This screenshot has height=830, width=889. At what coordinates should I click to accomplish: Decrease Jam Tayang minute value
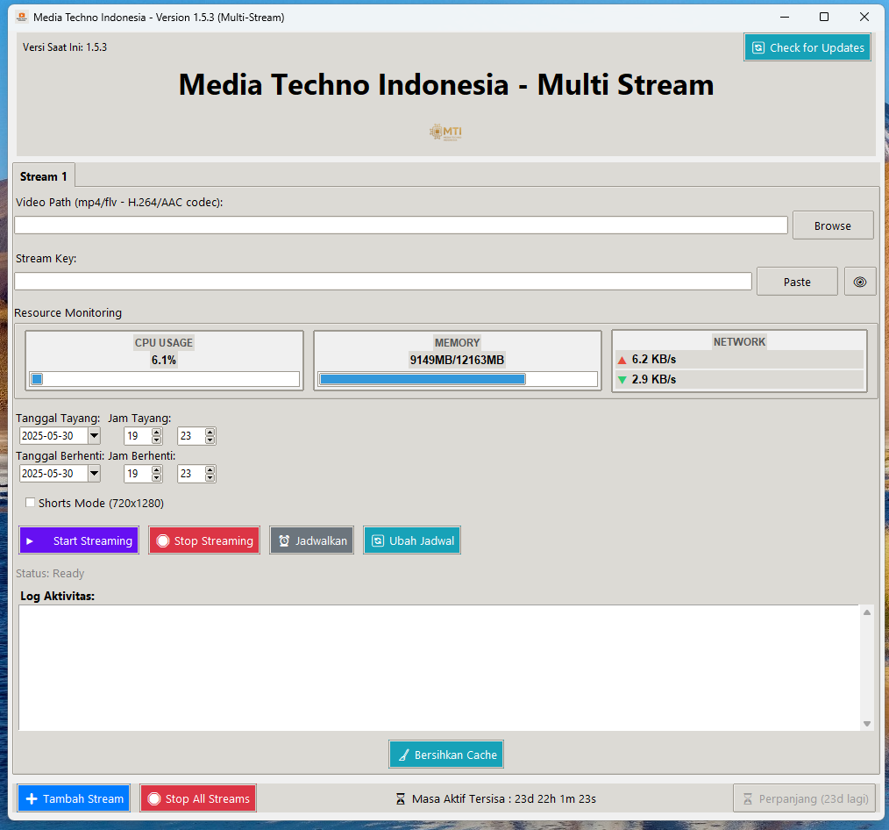210,440
